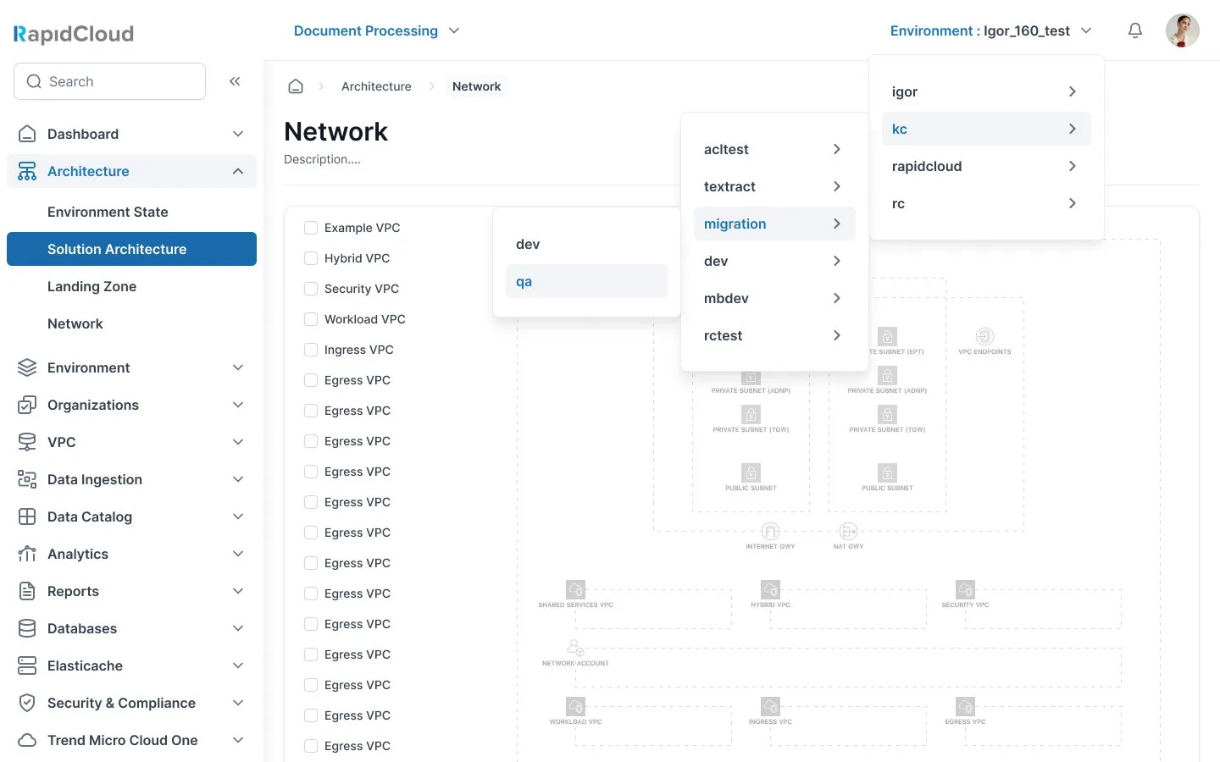Viewport: 1220px width, 762px height.
Task: Expand the Reports section chevron
Action: [238, 591]
